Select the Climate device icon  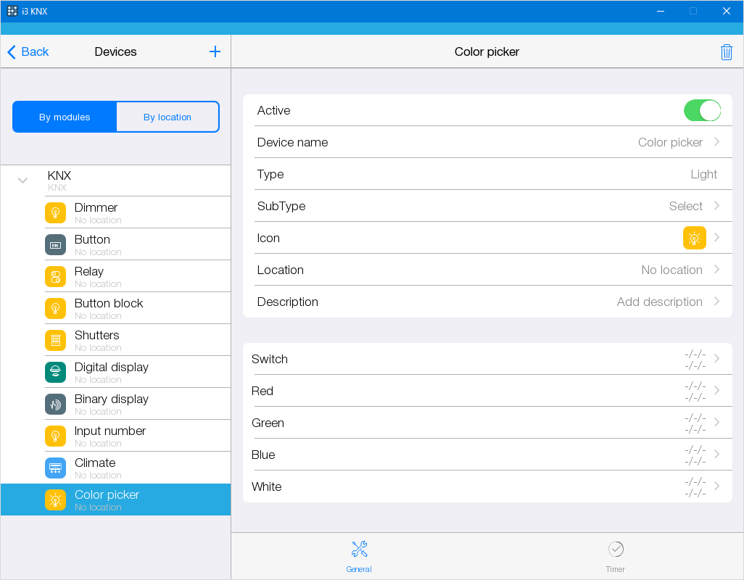coord(56,468)
